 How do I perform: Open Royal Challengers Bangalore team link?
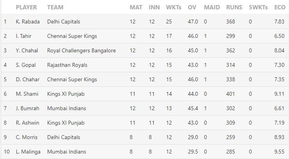coord(81,51)
